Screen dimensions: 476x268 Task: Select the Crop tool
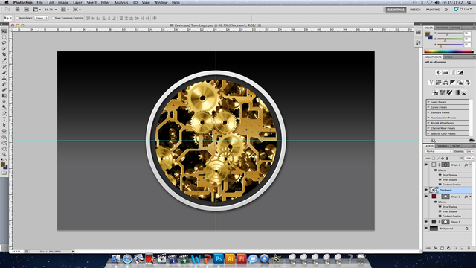click(x=4, y=54)
